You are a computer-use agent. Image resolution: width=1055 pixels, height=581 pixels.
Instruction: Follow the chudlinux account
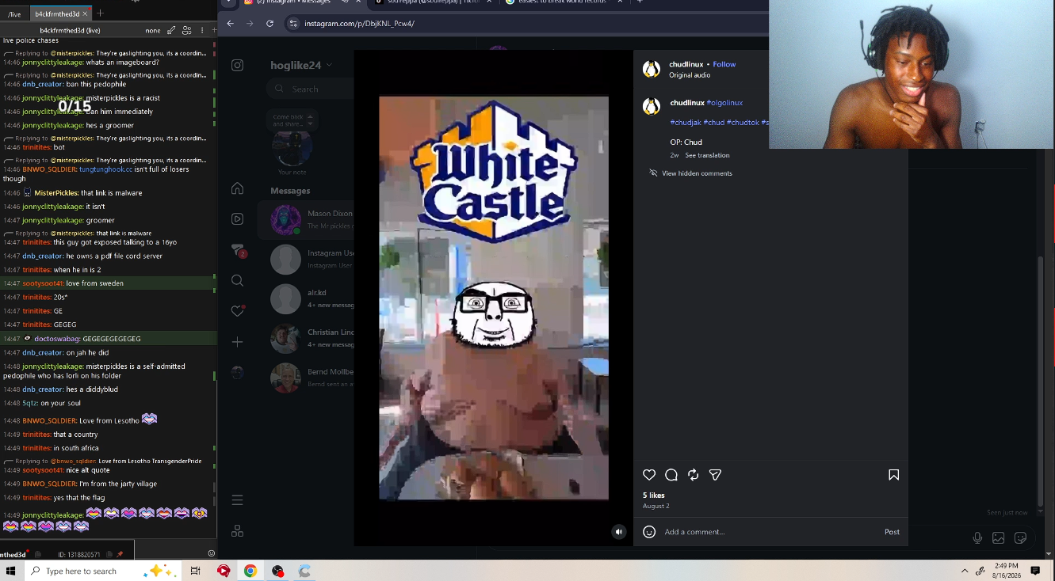point(724,64)
